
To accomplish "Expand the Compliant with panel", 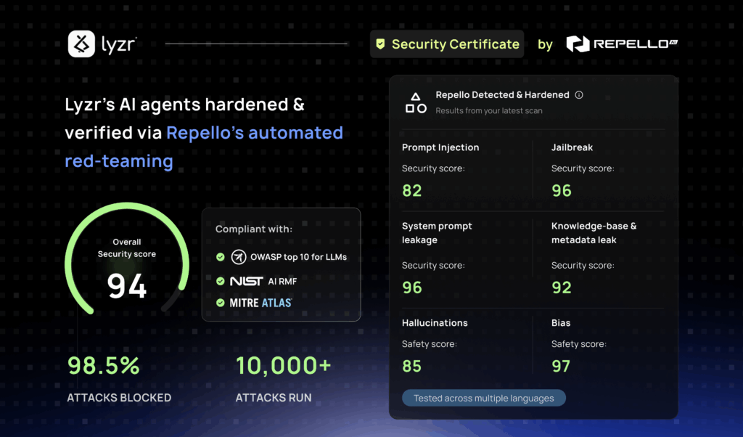I will 281,264.
